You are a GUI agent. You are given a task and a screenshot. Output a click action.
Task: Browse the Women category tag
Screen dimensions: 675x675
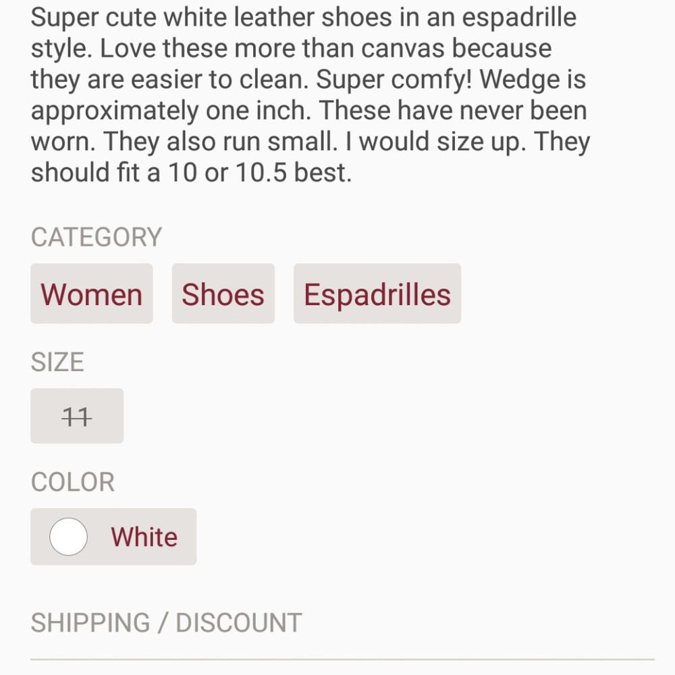(x=91, y=294)
